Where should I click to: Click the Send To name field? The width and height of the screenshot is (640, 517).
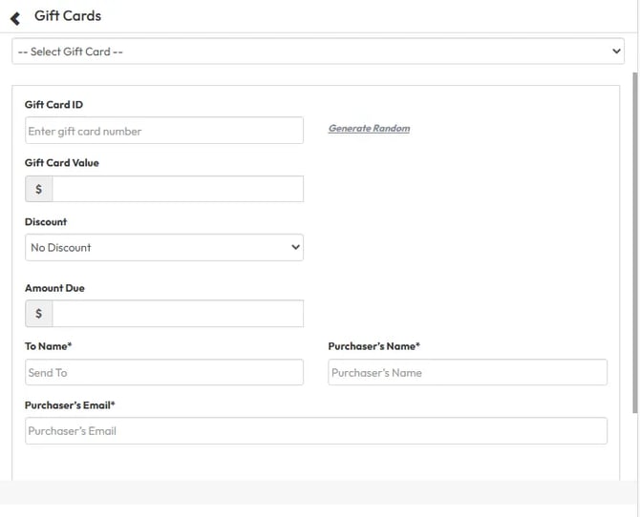163,373
